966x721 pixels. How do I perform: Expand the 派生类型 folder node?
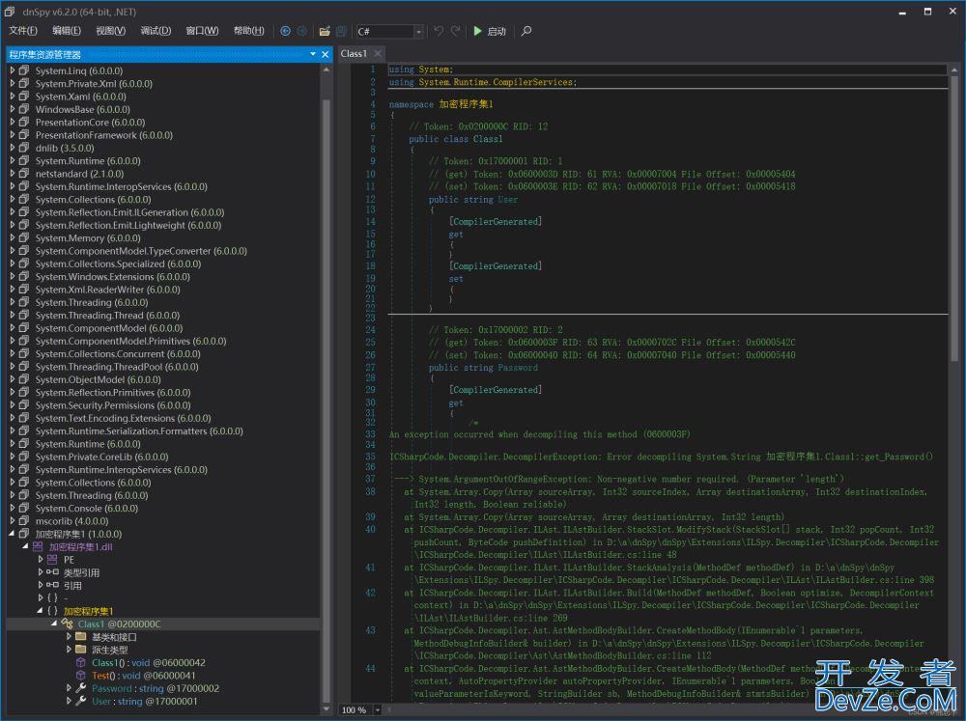coord(69,650)
